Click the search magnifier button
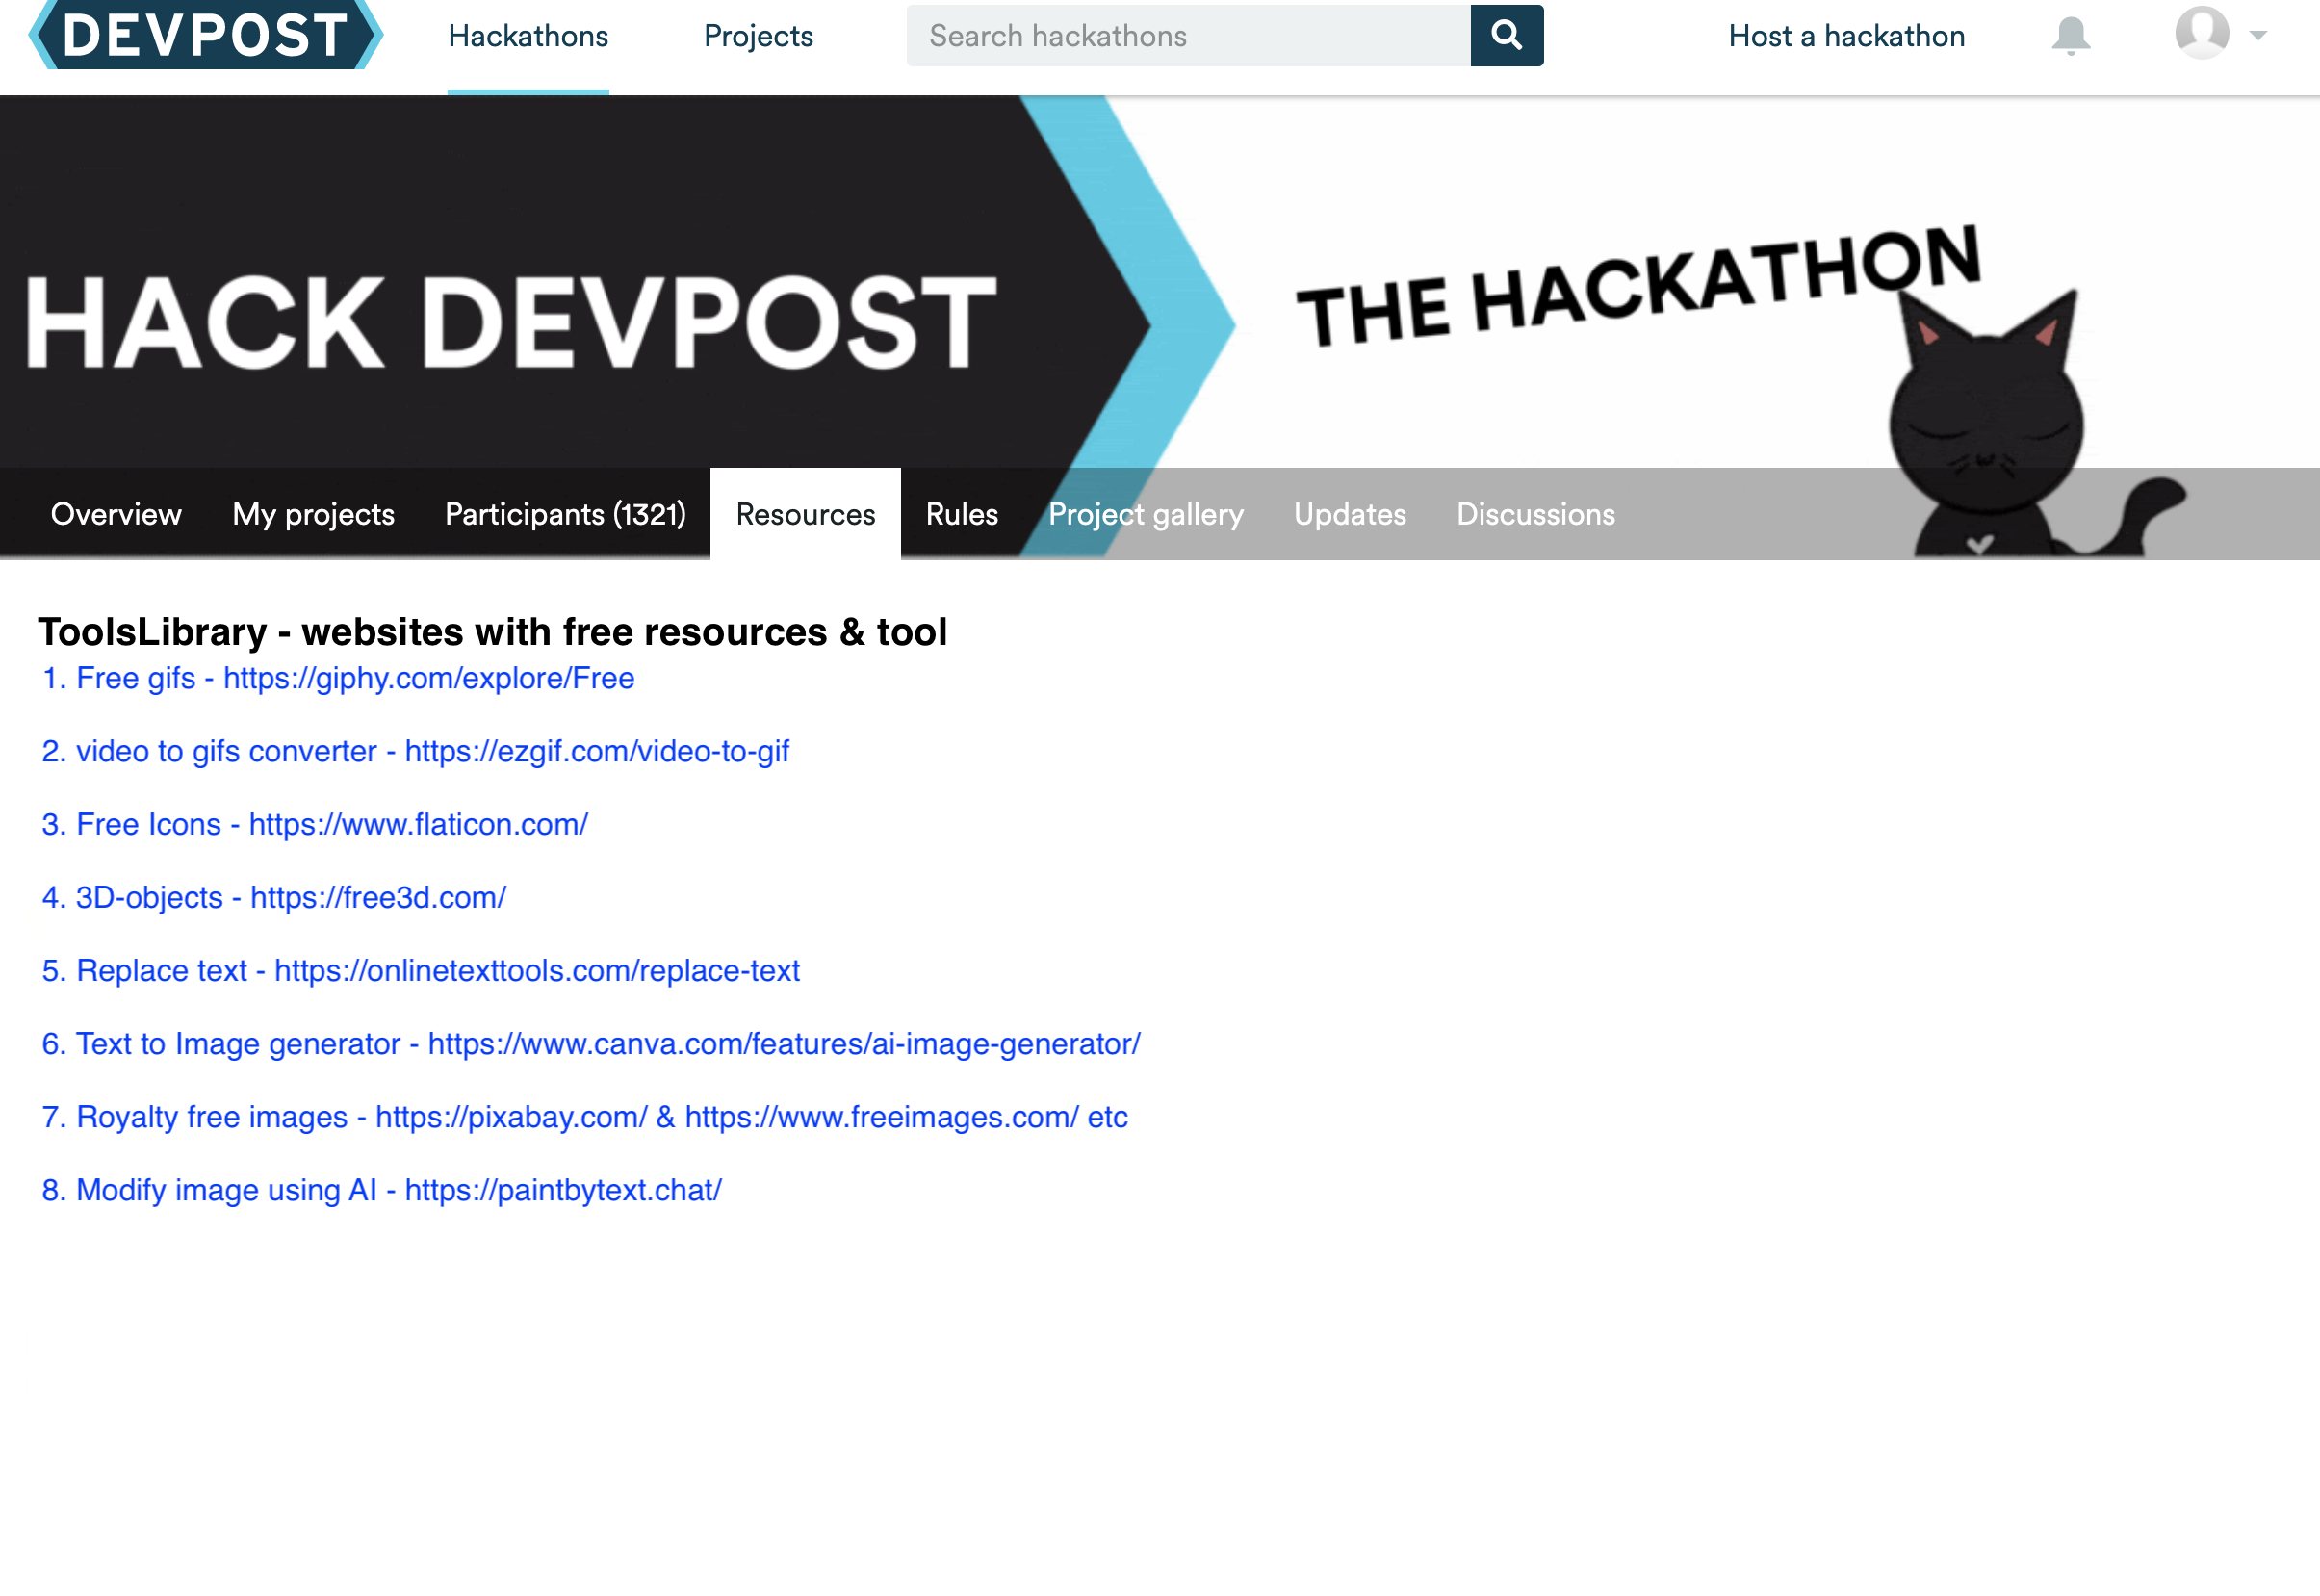This screenshot has width=2320, height=1596. tap(1506, 36)
